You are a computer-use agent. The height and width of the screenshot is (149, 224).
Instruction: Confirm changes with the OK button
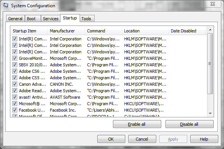pos(111,139)
